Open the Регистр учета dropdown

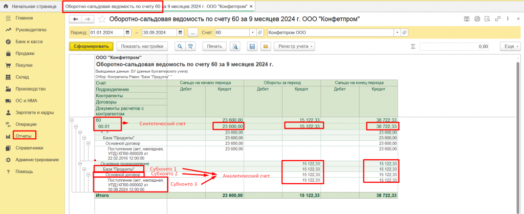(x=294, y=47)
